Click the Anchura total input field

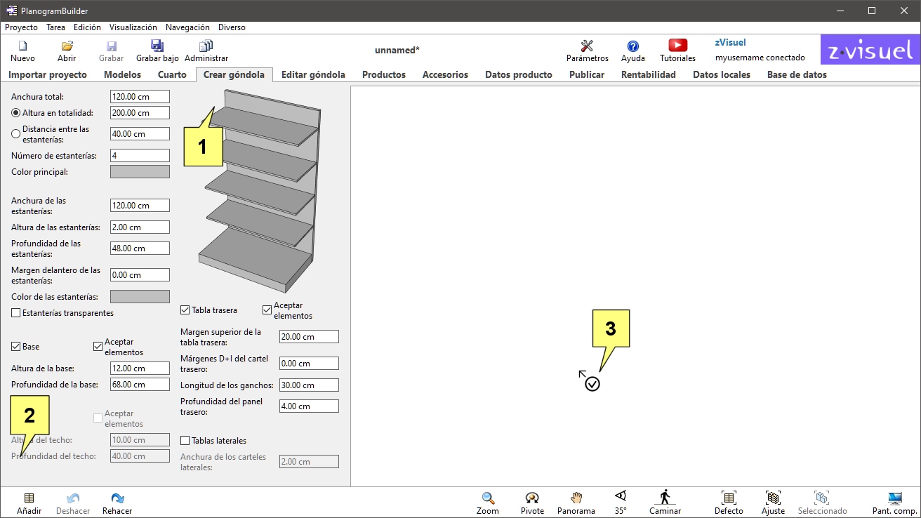[x=140, y=97]
